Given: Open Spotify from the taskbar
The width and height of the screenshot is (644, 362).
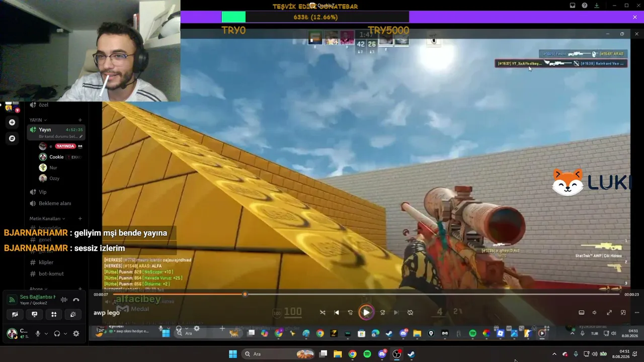Looking at the screenshot, I should (367, 354).
